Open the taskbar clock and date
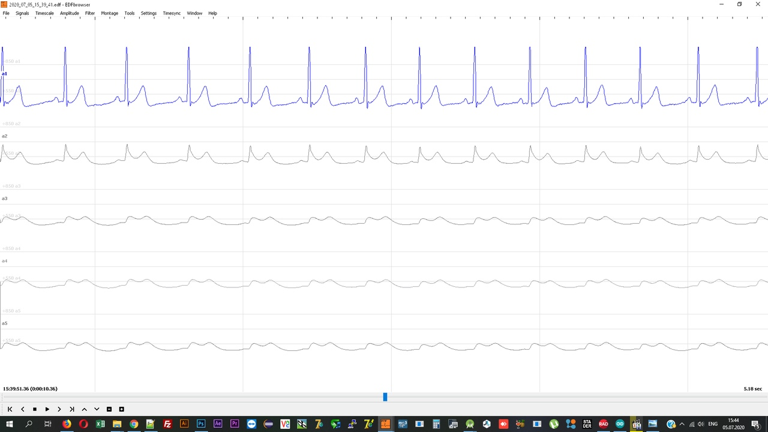The height and width of the screenshot is (432, 768). pyautogui.click(x=733, y=424)
